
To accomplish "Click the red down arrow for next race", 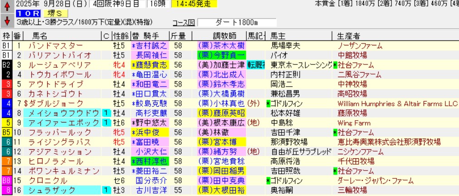I will point(7,21).
